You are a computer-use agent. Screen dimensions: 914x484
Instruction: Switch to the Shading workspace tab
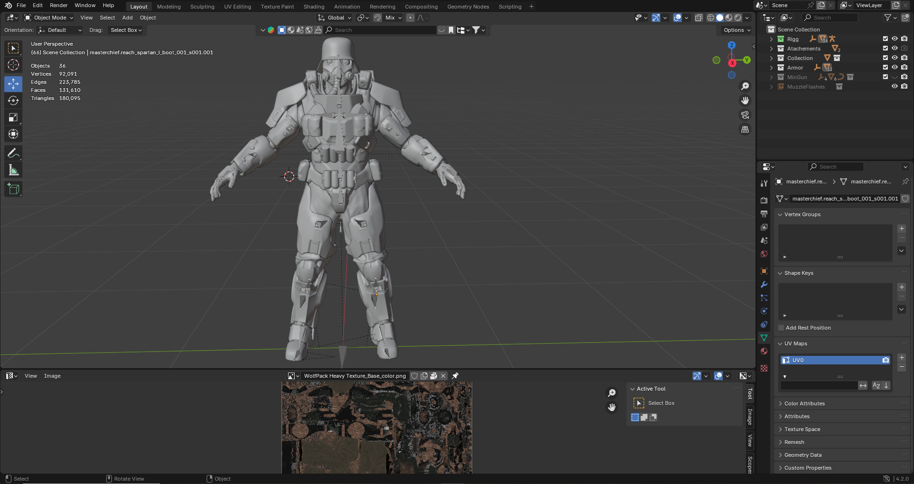pos(314,7)
